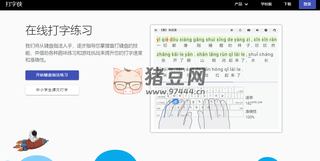Pause the typing practice
320x161 pixels.
point(232,30)
